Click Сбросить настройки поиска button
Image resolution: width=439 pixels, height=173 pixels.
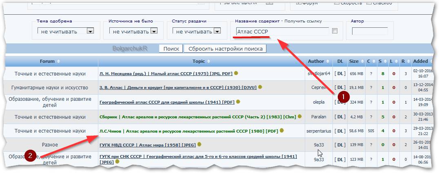click(x=225, y=49)
